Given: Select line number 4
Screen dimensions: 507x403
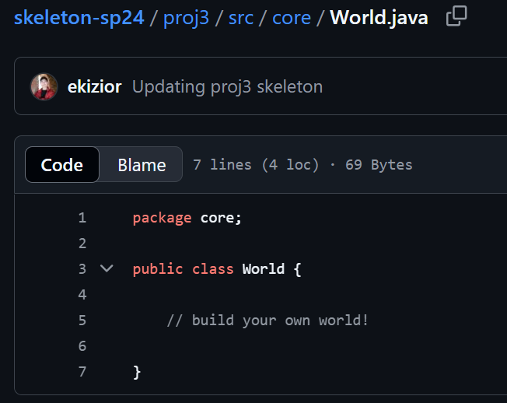Looking at the screenshot, I should [x=82, y=294].
